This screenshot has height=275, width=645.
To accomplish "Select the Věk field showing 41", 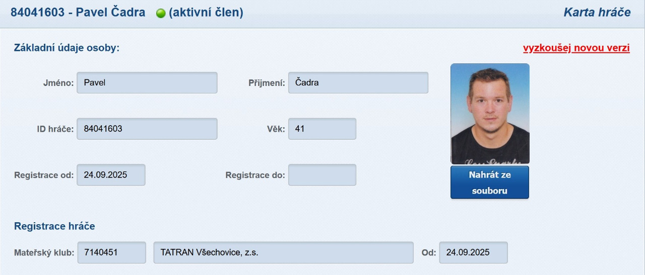I will pyautogui.click(x=322, y=129).
